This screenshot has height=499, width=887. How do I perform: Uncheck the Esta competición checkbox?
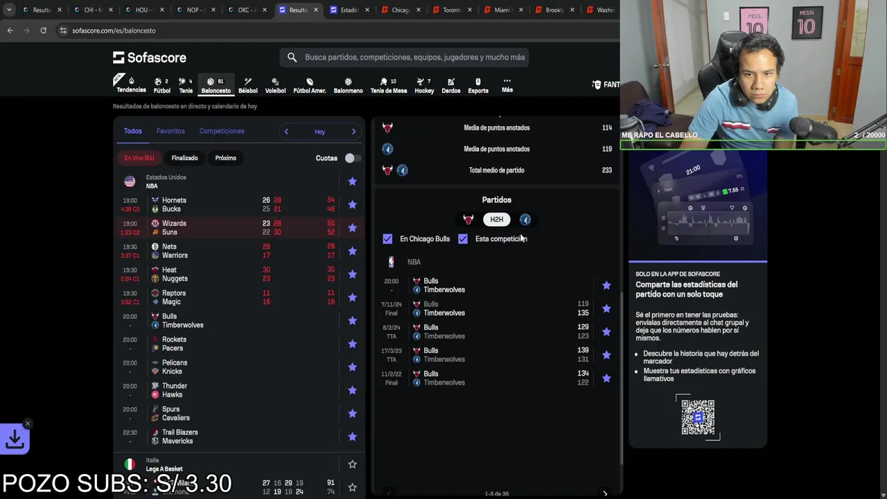pos(463,238)
